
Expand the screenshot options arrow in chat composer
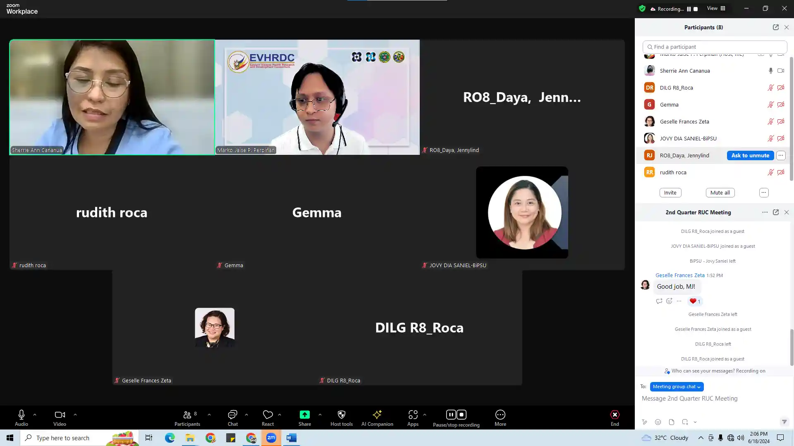point(695,422)
